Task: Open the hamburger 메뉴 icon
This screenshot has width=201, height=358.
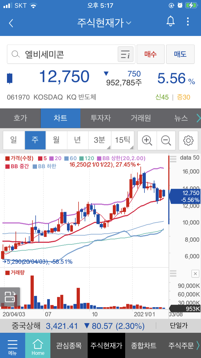Action: 12,345
